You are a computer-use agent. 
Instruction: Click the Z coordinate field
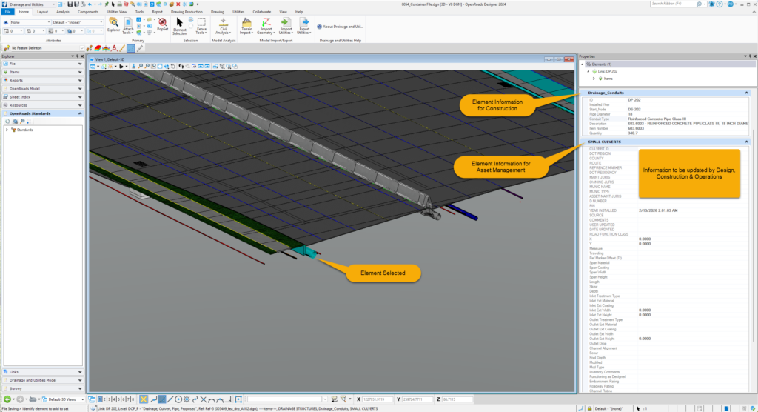tap(457, 399)
